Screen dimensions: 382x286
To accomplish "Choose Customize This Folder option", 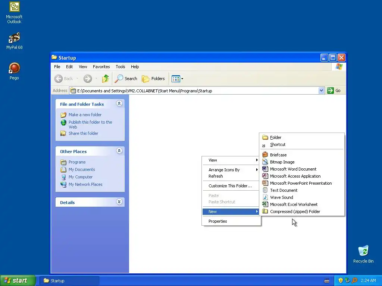I will [231, 186].
